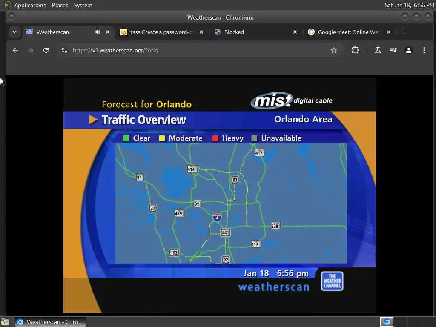Close the Blocked tab
Image resolution: width=436 pixels, height=327 pixels.
click(295, 32)
